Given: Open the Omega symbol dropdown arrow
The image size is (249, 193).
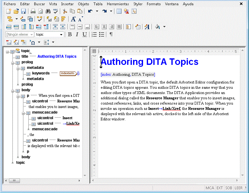Looking at the screenshot, I should 39,43.
